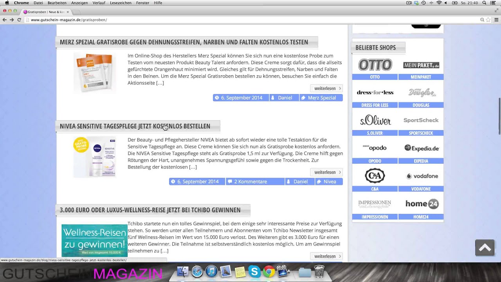Open the Datei menu
Screen dimensions: 501x282
tap(38, 3)
